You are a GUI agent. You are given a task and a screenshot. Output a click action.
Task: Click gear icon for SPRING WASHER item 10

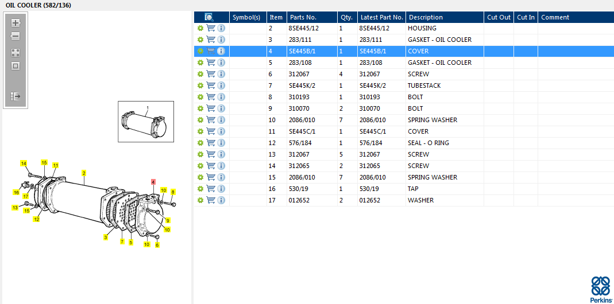[x=200, y=120]
